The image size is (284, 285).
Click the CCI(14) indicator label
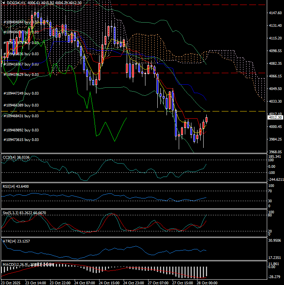tap(16, 157)
